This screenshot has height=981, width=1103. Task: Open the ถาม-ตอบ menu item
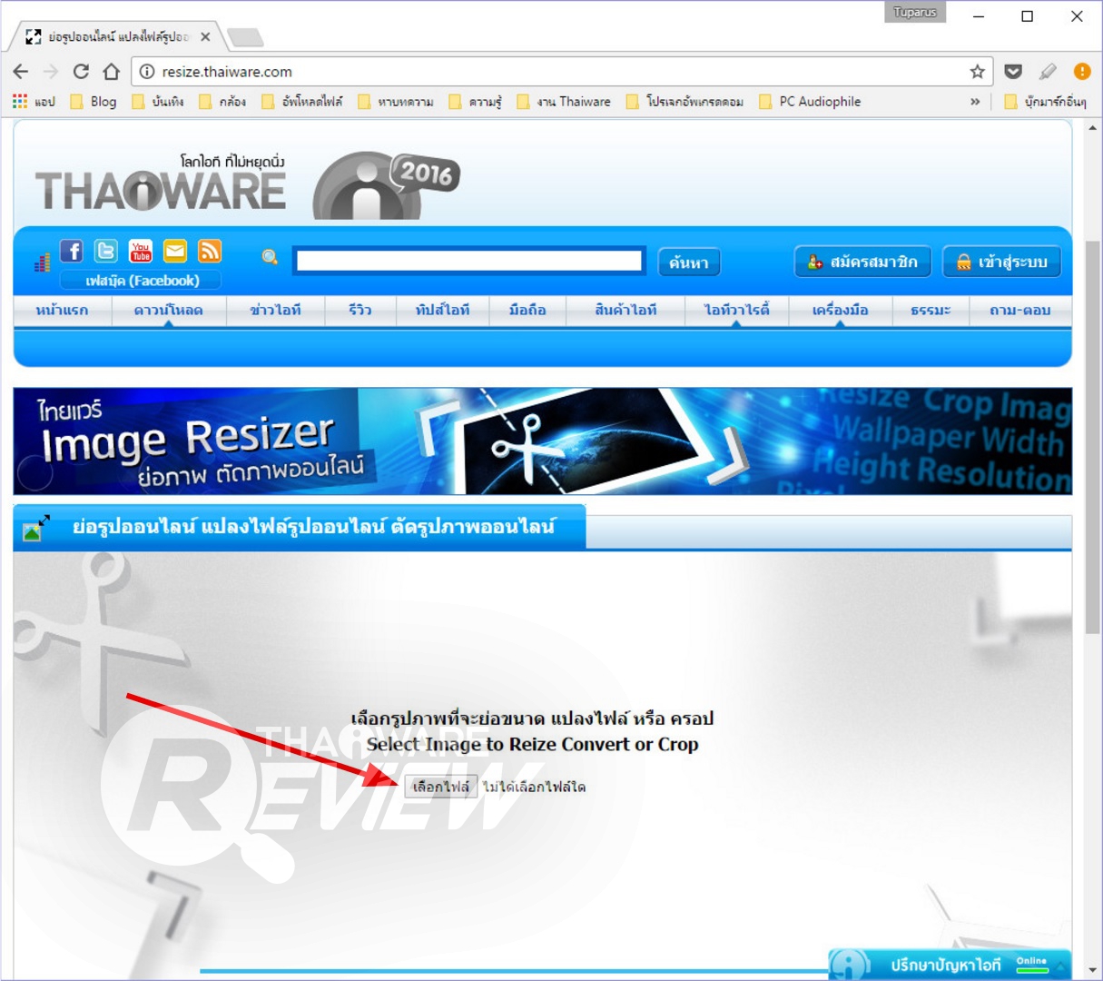[x=1020, y=310]
